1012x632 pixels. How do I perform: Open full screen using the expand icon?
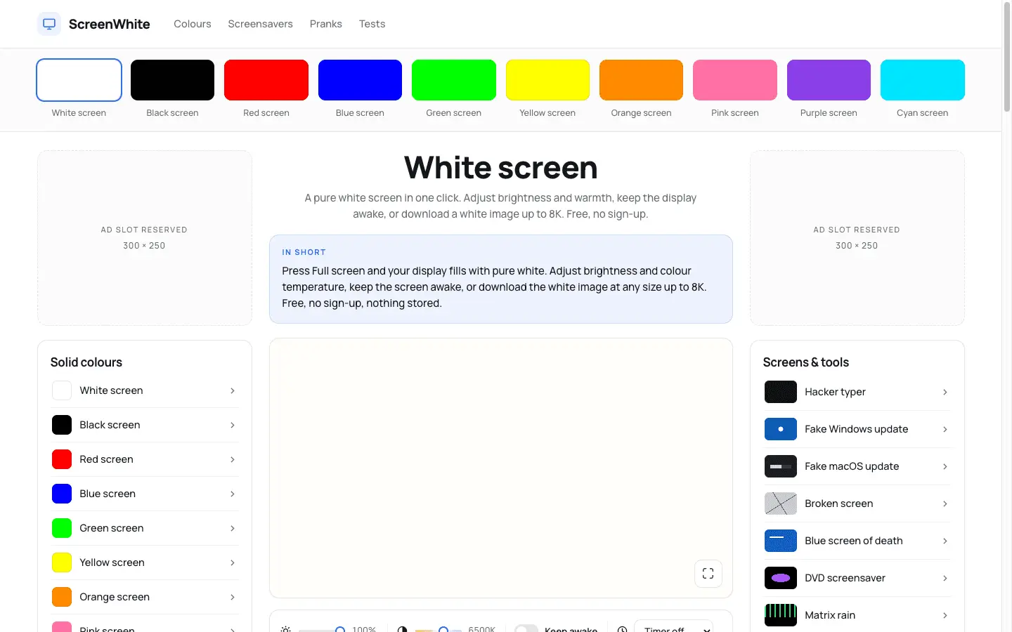point(708,573)
